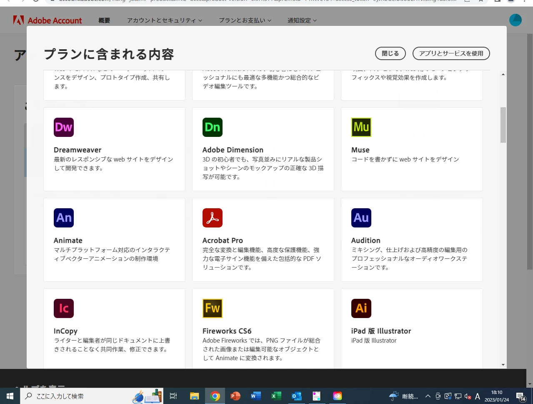This screenshot has height=404, width=533.
Task: Click the iPad 版 Illustrator title
Action: coord(381,331)
